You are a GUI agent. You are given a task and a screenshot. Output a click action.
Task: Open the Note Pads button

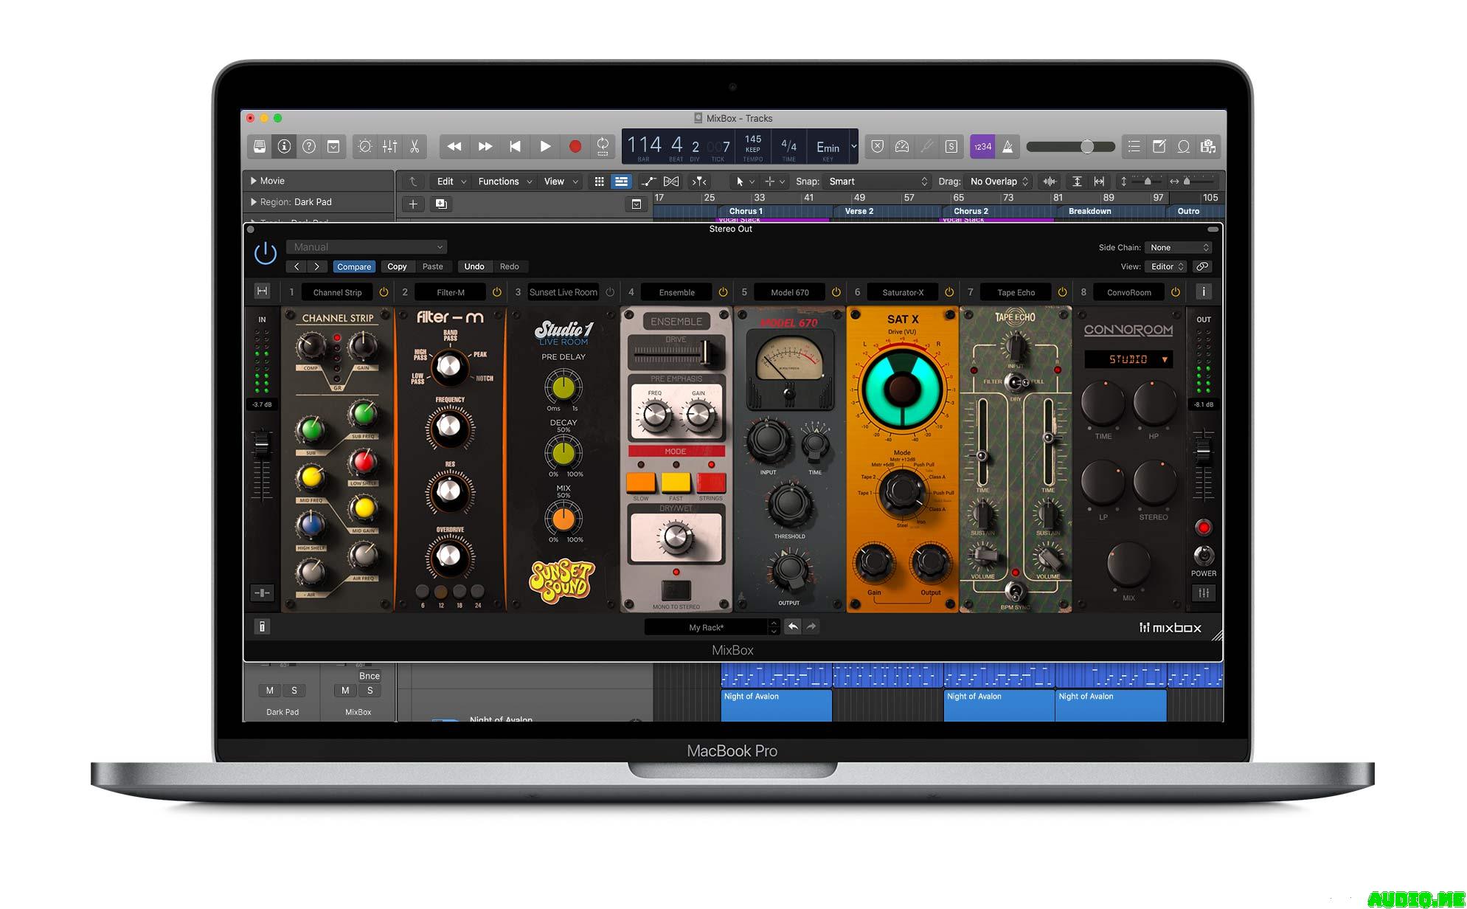pyautogui.click(x=1159, y=146)
